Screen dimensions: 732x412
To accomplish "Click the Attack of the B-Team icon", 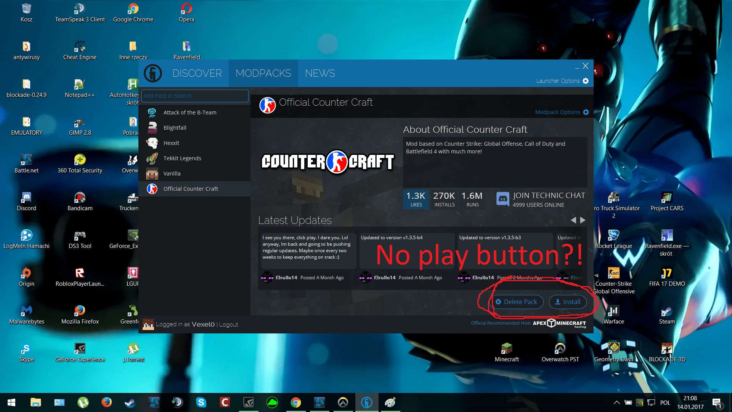I will tap(152, 112).
